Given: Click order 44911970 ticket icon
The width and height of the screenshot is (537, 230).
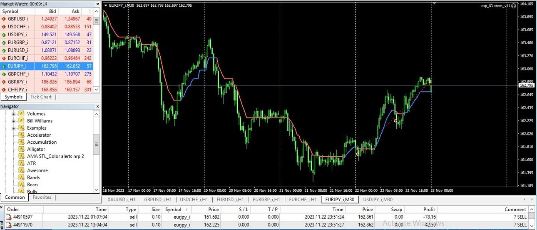Looking at the screenshot, I should coord(8,225).
